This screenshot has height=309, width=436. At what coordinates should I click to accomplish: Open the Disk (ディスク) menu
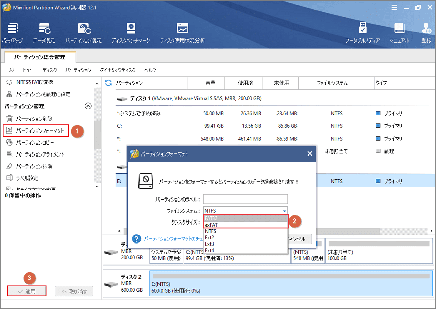coord(49,70)
